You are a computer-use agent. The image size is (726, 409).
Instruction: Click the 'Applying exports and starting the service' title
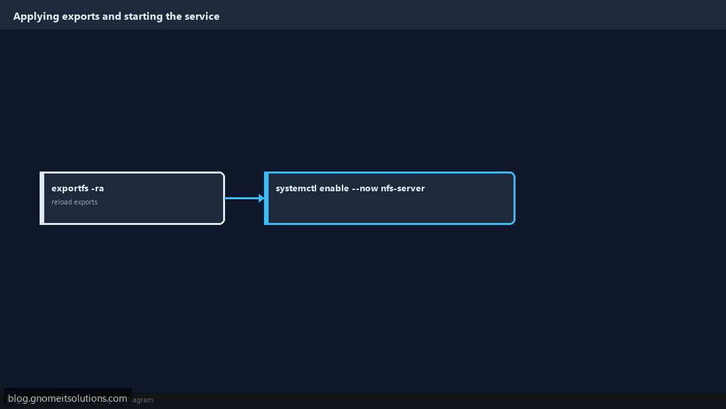116,16
